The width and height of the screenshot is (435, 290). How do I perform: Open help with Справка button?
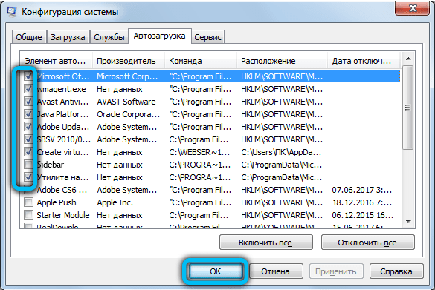(396, 271)
